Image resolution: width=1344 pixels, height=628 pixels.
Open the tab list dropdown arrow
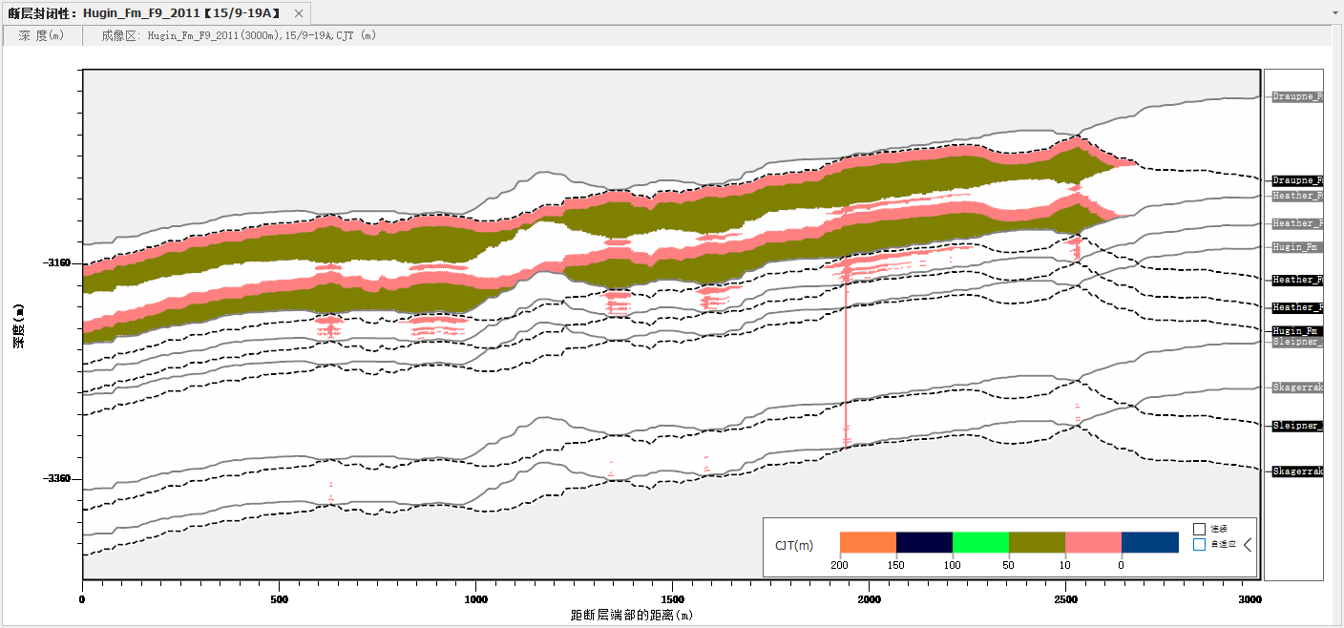coord(1335,13)
